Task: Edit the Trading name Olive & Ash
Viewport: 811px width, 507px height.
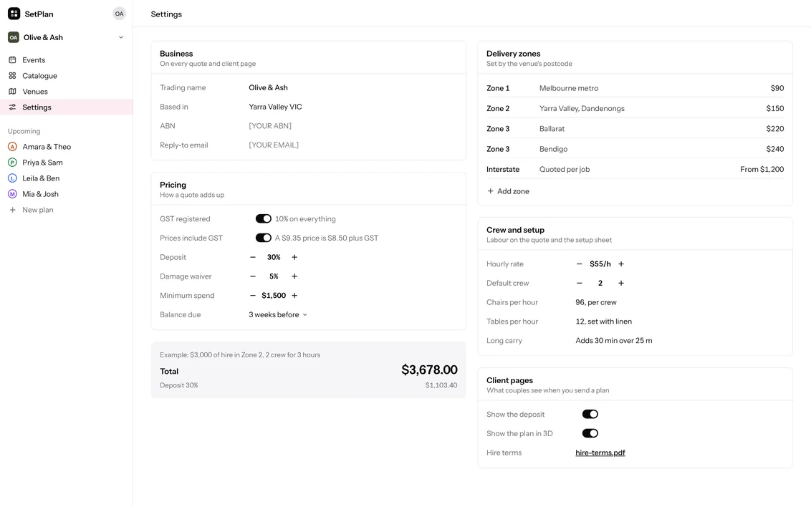Action: (x=268, y=87)
